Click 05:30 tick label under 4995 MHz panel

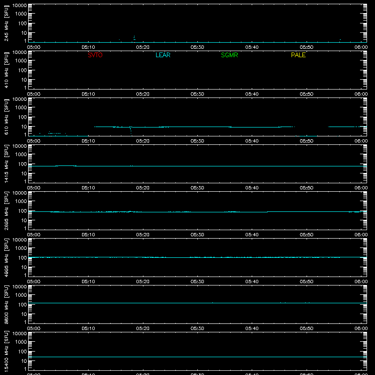point(197,282)
